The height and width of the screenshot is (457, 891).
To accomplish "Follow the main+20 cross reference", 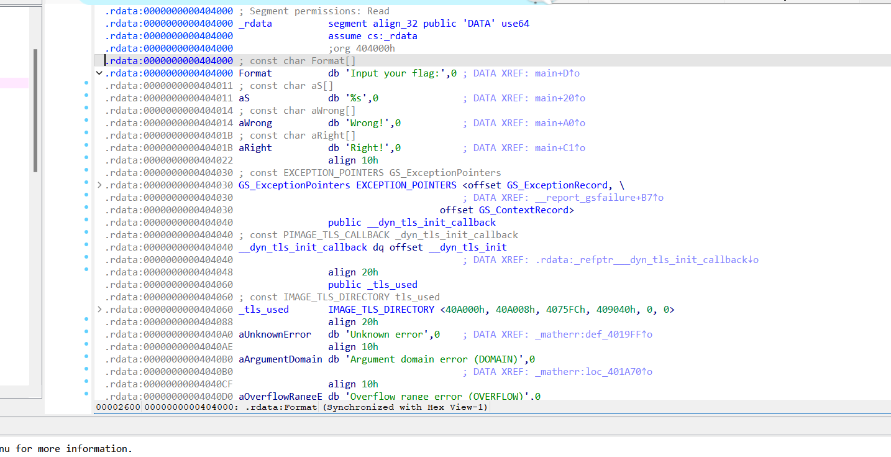I will [560, 98].
